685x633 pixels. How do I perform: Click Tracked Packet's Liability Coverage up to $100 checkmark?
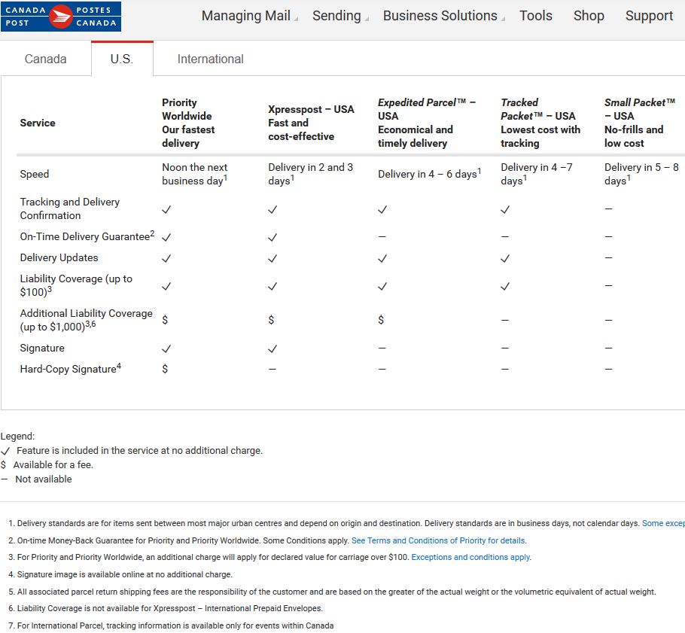[x=505, y=287]
